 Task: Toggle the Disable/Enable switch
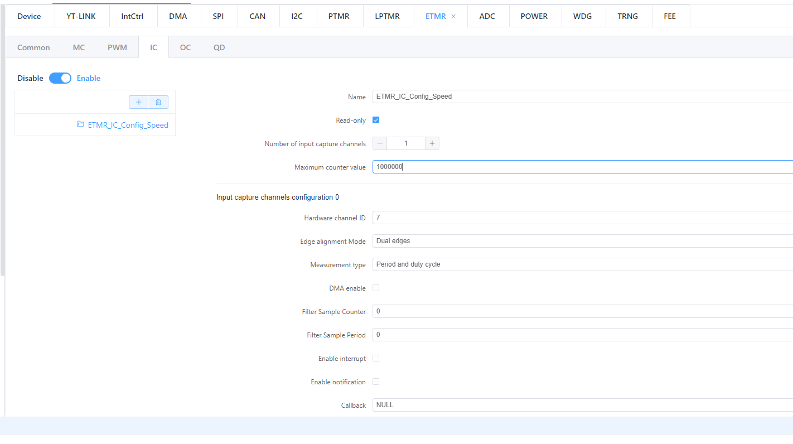60,78
